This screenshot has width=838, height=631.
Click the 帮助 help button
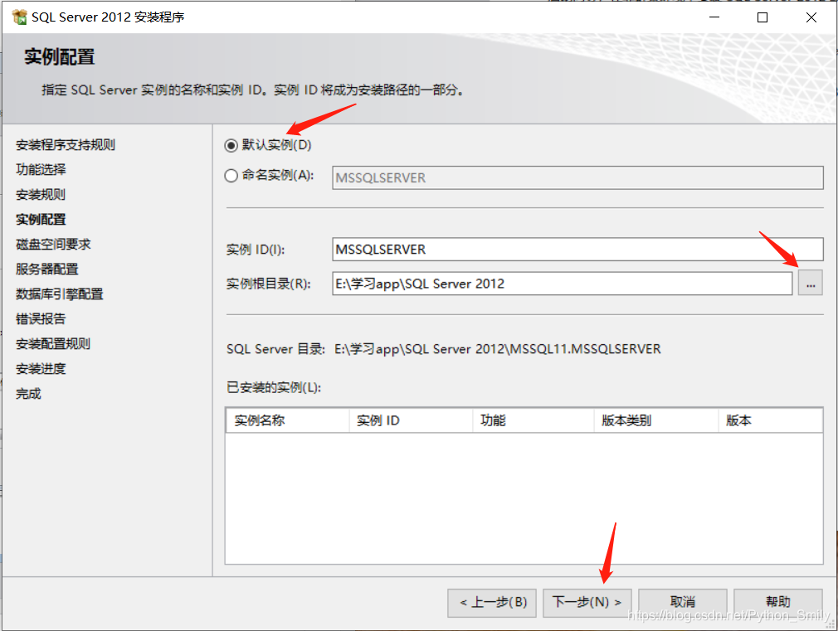777,603
